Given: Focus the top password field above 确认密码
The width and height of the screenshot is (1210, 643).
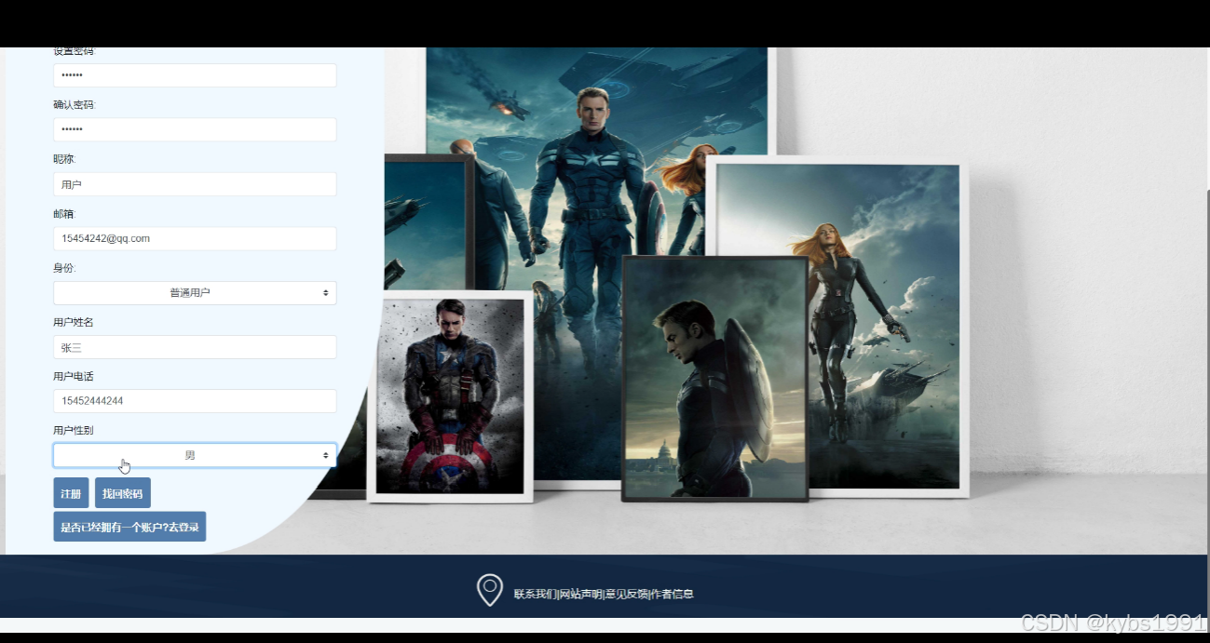Looking at the screenshot, I should tap(195, 75).
